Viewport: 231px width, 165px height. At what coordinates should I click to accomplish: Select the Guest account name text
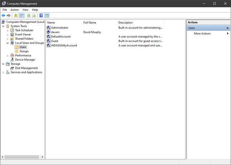pos(54,41)
